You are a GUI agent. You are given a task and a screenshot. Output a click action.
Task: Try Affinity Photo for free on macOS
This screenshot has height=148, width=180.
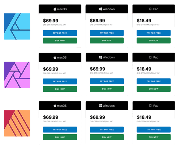coord(60,81)
